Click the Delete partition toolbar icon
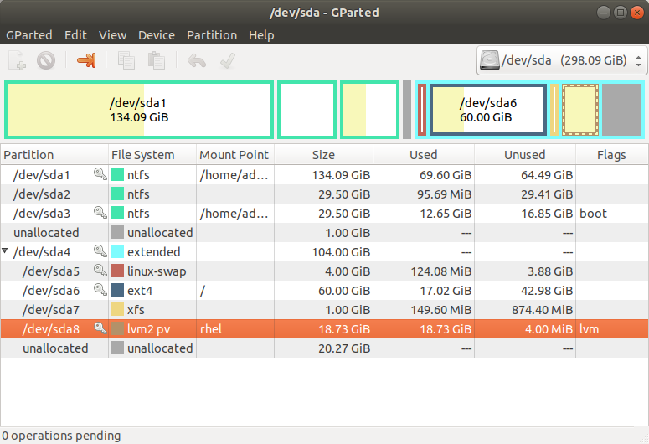 pos(46,60)
